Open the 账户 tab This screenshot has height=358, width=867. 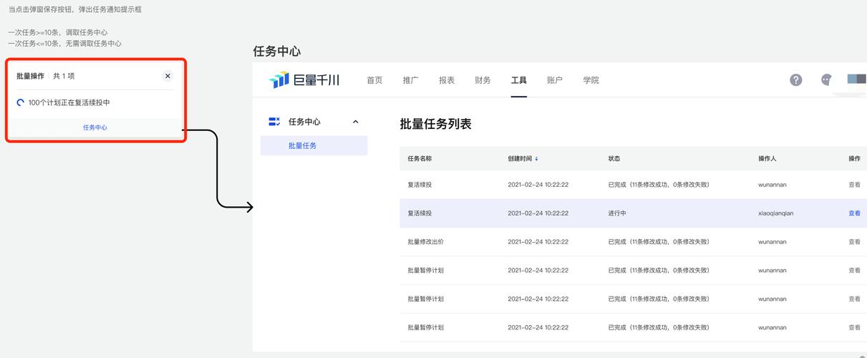point(554,80)
